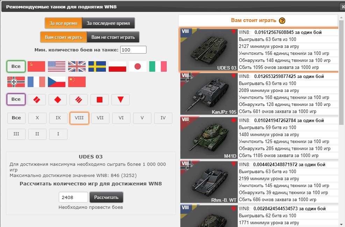
Task: Select tier IX filter
Action: 58,118
